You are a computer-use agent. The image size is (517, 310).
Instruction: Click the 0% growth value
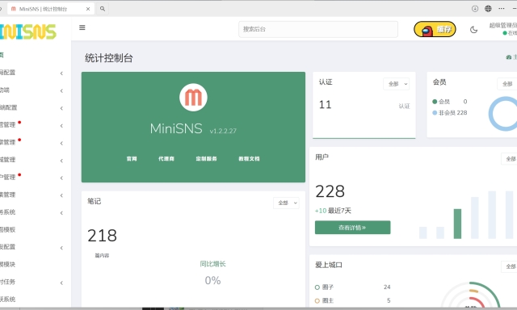coord(212,280)
